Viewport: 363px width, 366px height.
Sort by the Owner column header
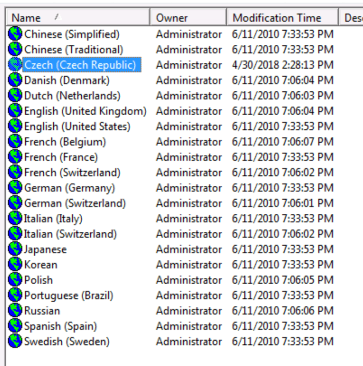click(x=172, y=18)
